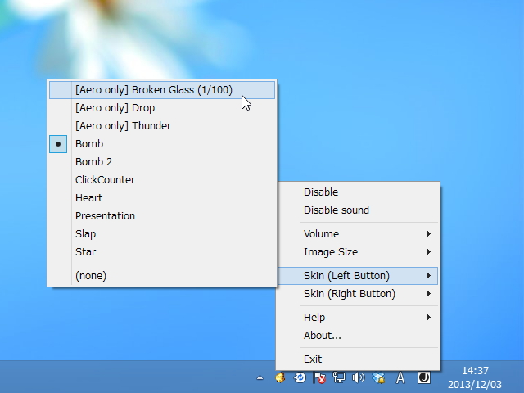The width and height of the screenshot is (524, 393).
Task: Open the Skin (Right Button) submenu
Action: (358, 294)
